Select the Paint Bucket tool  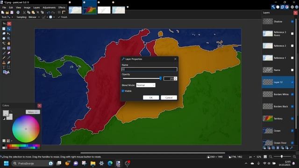pos(4,48)
